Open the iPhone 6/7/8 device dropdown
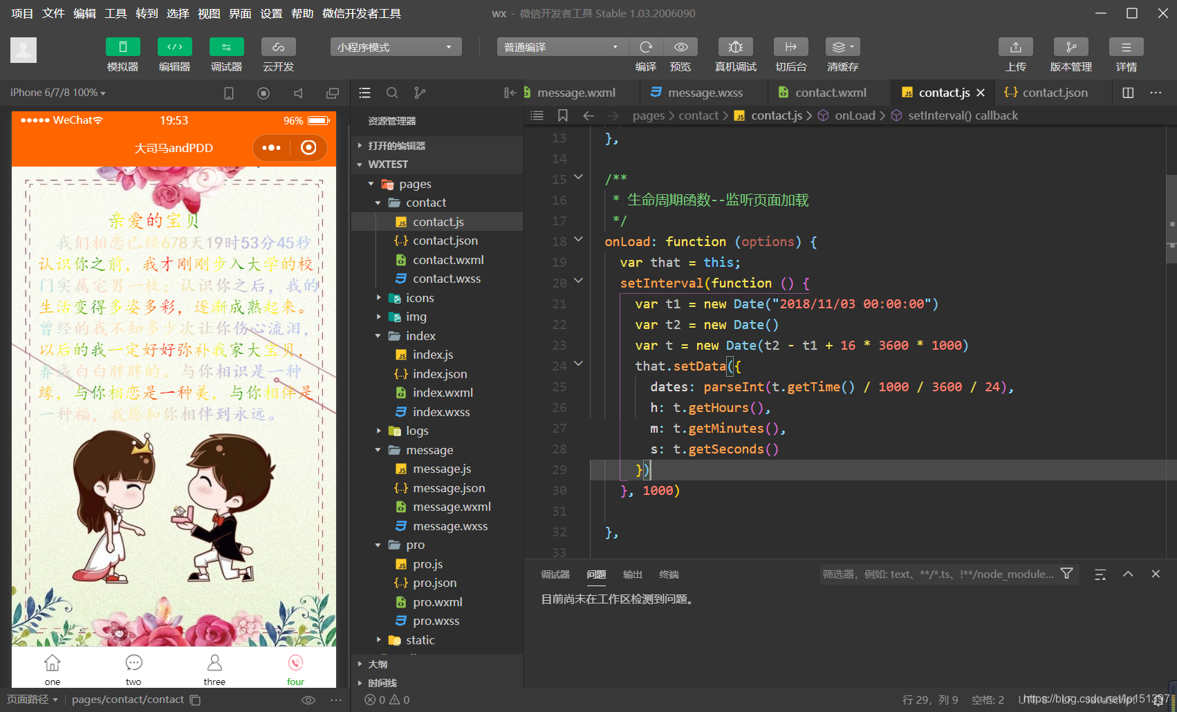The image size is (1177, 712). click(x=58, y=93)
